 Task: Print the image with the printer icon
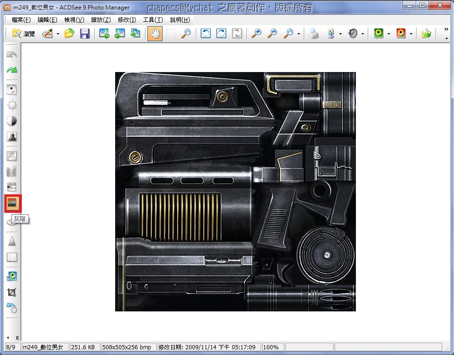[314, 34]
